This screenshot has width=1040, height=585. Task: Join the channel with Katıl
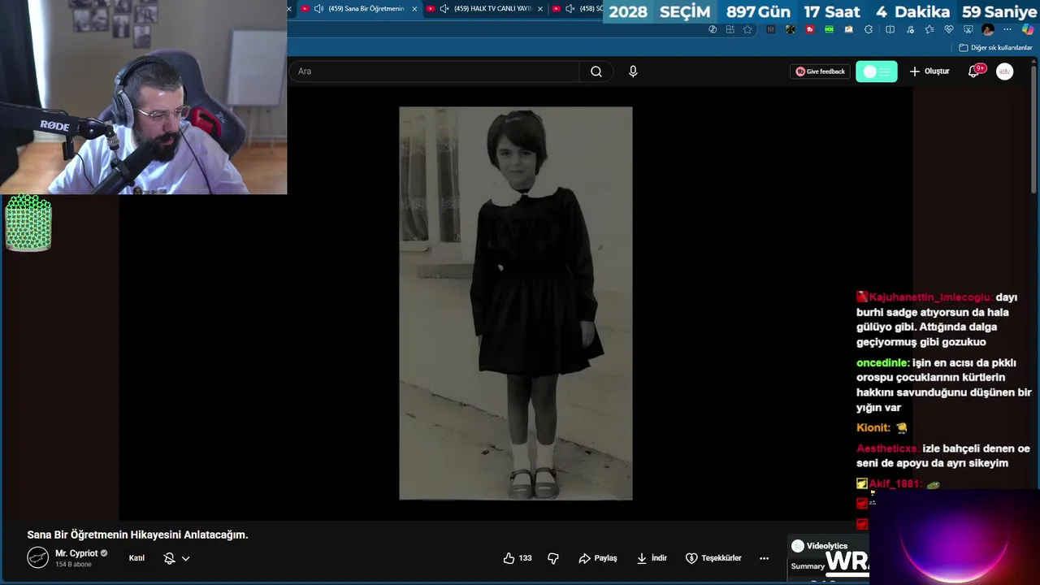(x=136, y=558)
